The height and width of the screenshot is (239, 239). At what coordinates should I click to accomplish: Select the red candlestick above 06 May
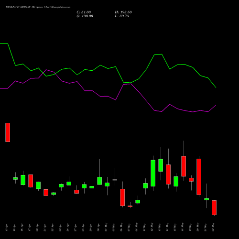coord(122,197)
